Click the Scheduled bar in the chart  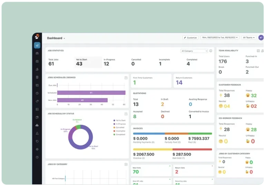(91, 93)
